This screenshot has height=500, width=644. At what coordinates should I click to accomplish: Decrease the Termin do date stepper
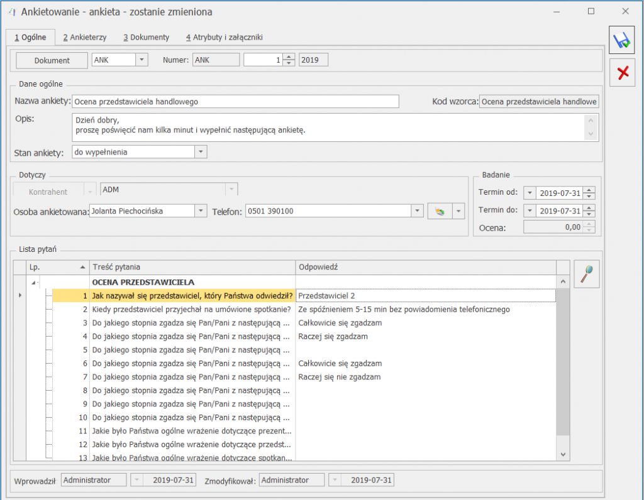589,214
